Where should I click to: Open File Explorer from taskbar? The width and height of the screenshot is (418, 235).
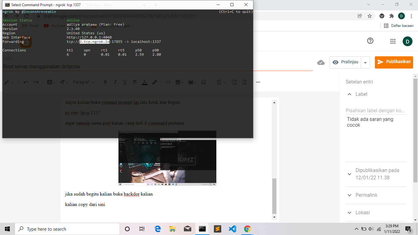coord(173,229)
